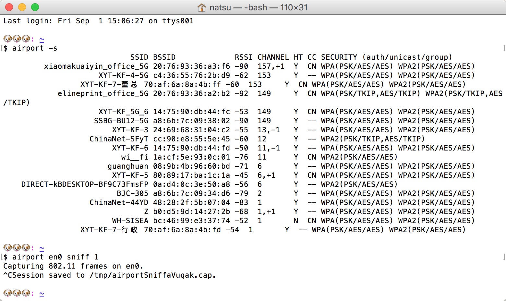
Task: Click the 'airport -s' command text
Action: click(x=35, y=48)
